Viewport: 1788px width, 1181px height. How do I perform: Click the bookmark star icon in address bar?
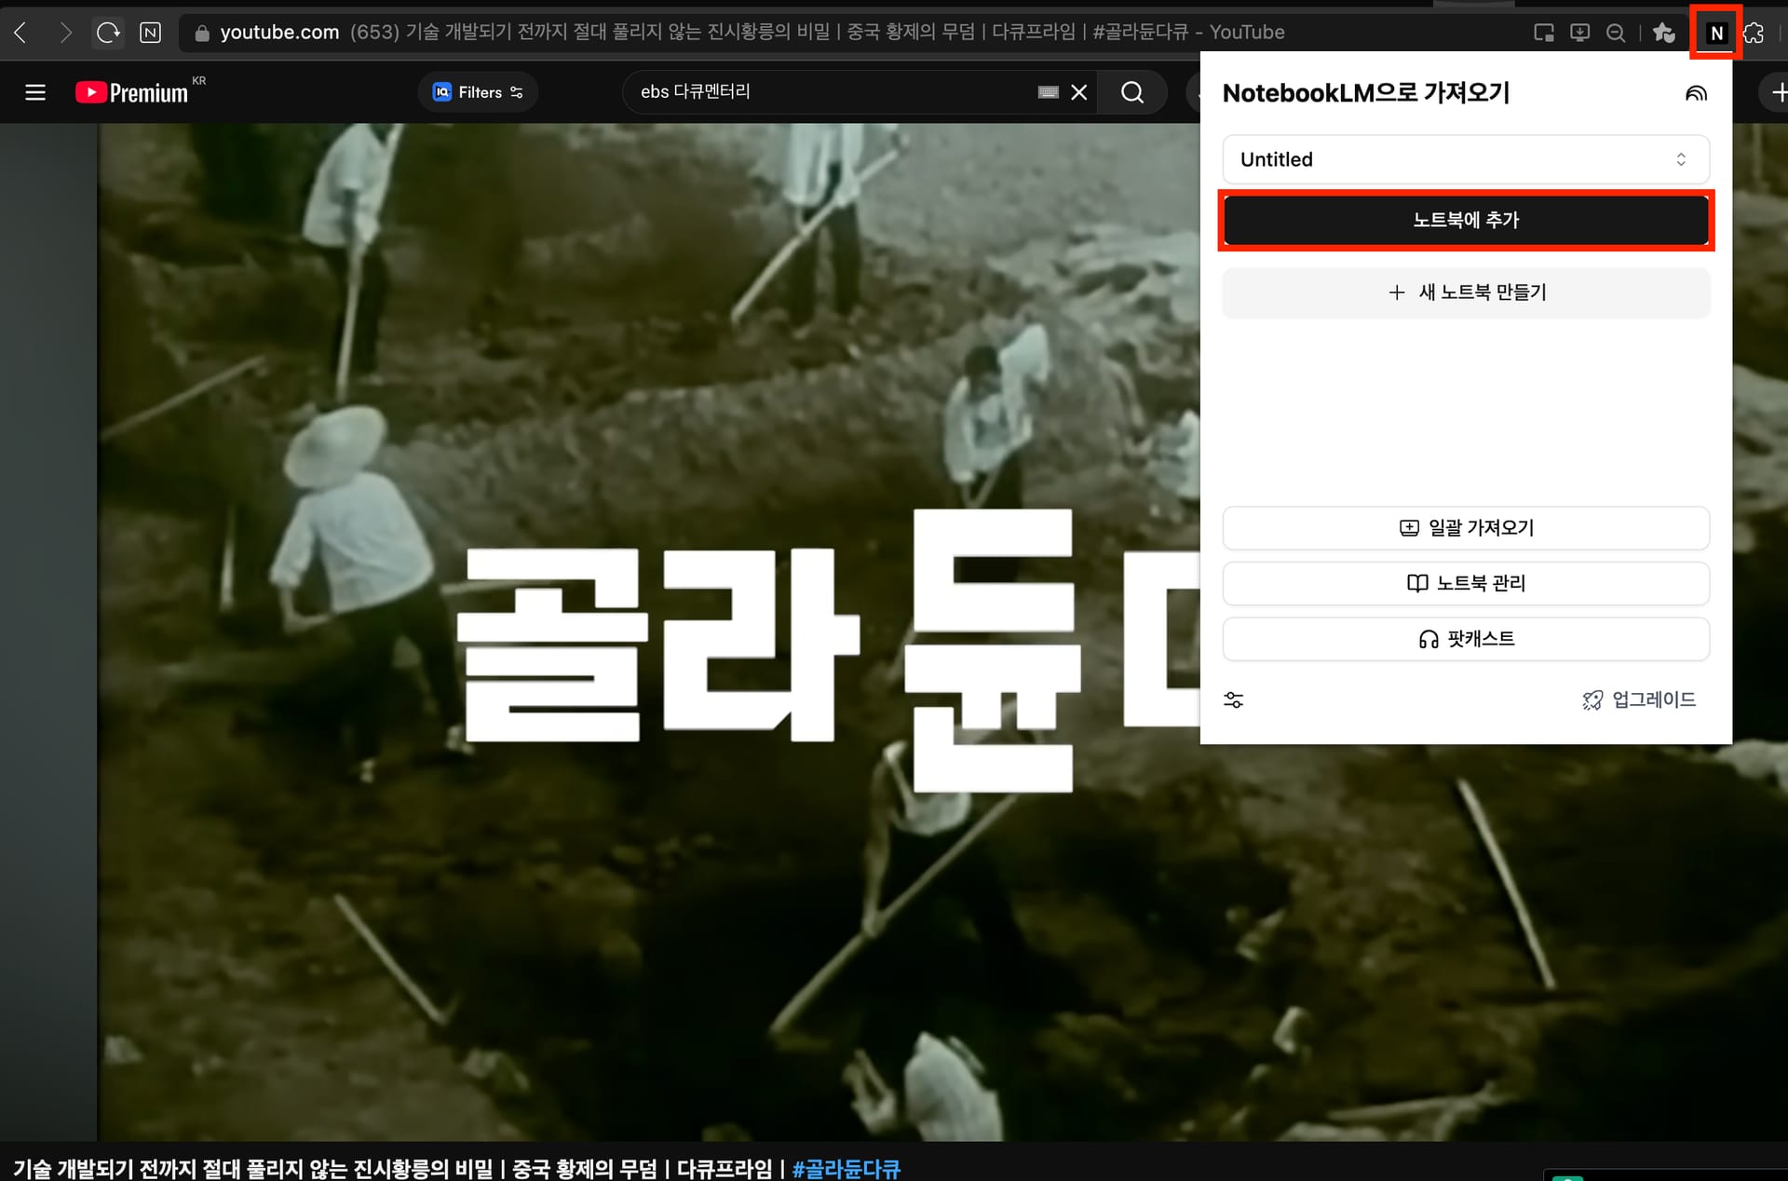[1663, 34]
